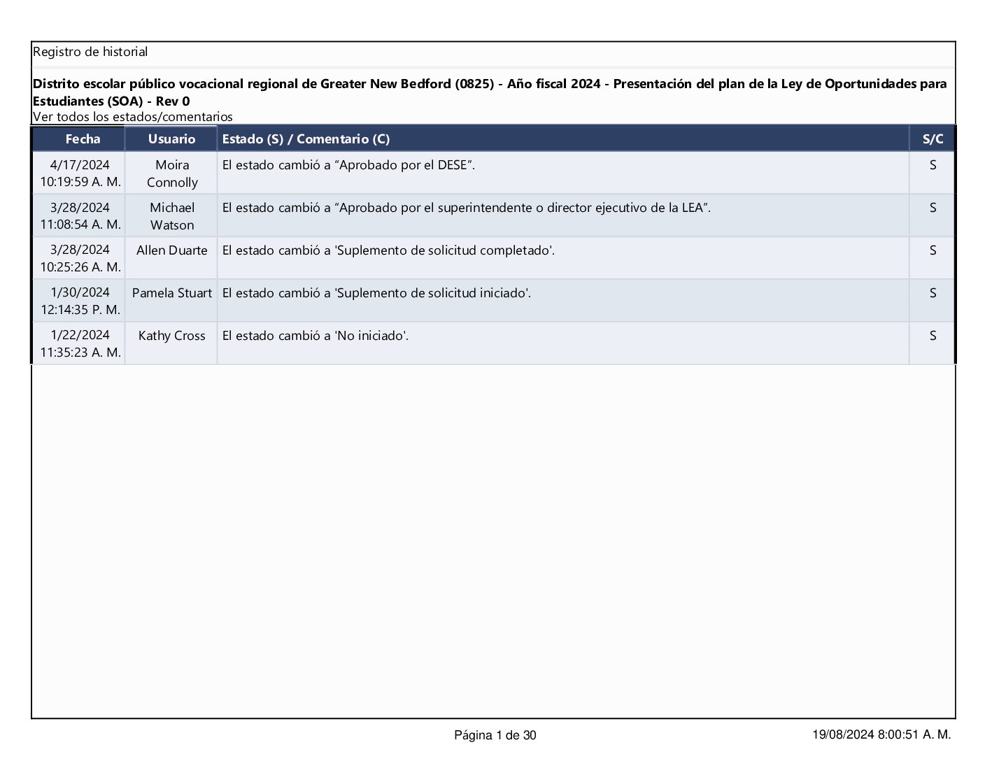The image size is (985, 761).
Task: Select the 'Aprobado por el DESE' status entry
Action: coord(348,165)
